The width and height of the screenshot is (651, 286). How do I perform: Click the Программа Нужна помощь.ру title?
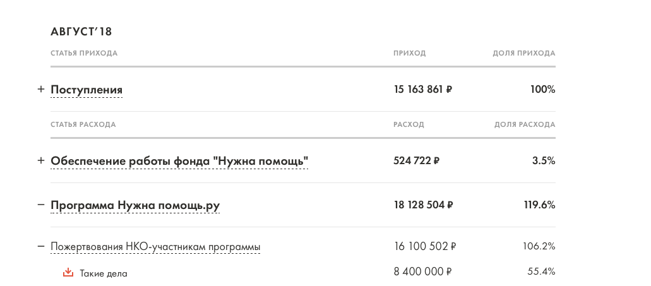coord(135,206)
